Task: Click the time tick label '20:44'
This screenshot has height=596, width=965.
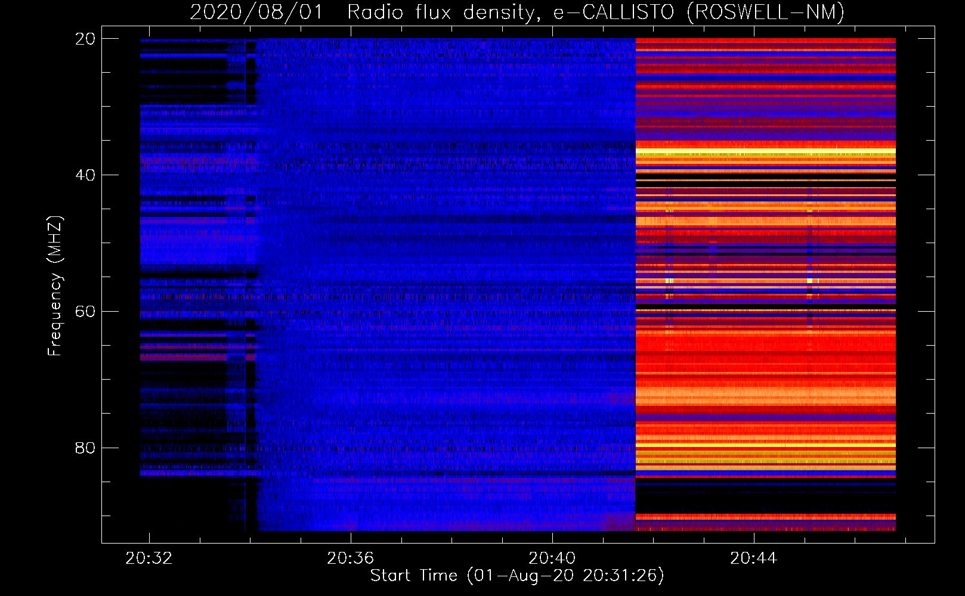Action: pos(754,558)
